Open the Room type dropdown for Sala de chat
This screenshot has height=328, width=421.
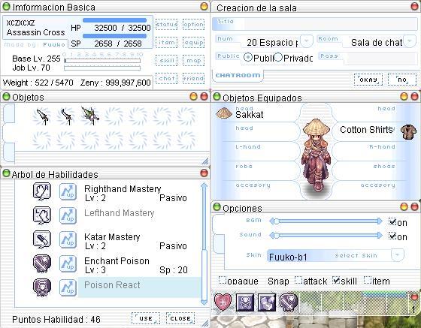pos(410,41)
